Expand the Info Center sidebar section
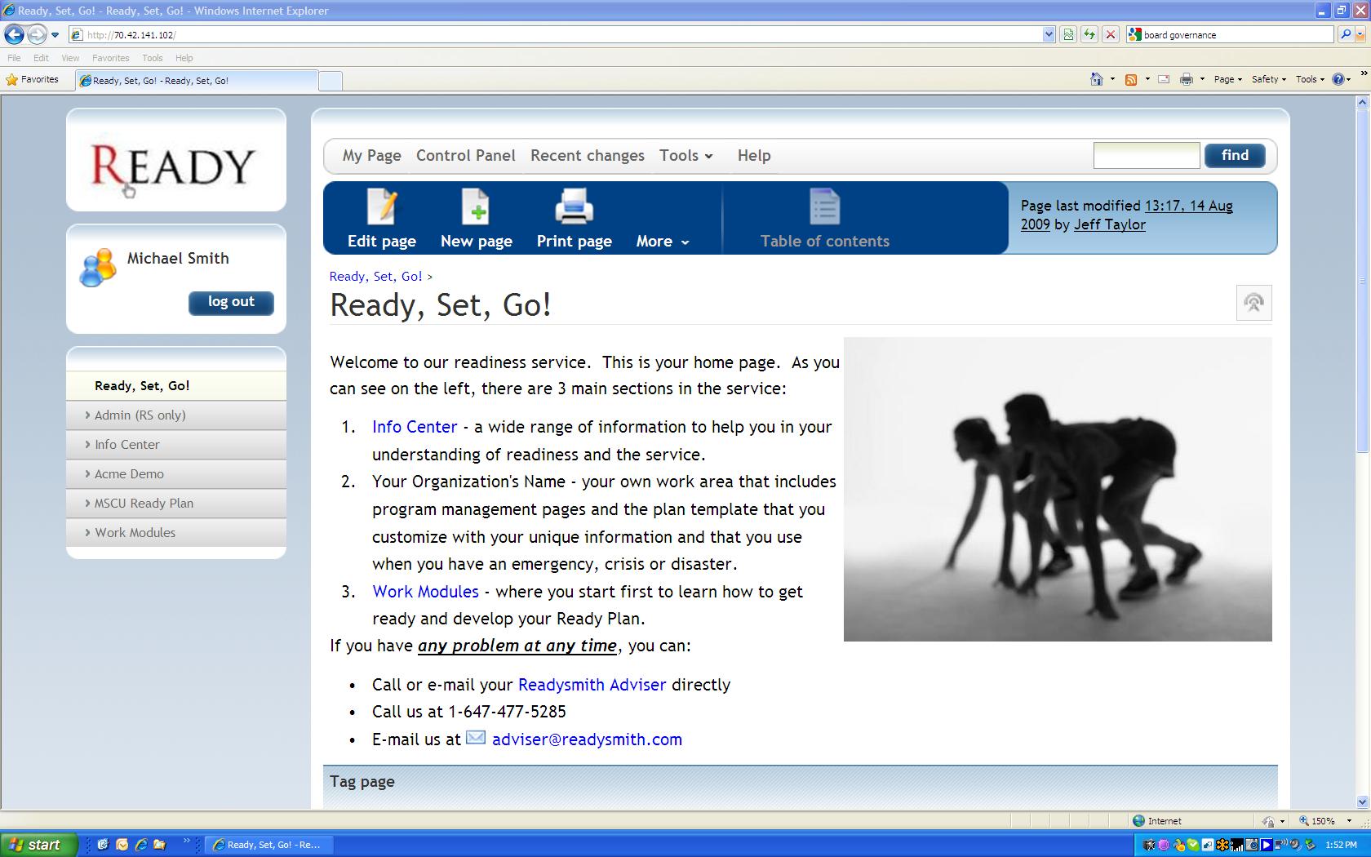 coord(127,445)
